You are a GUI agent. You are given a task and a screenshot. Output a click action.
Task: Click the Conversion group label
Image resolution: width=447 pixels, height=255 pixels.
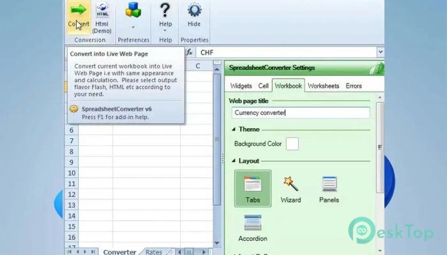click(x=90, y=40)
